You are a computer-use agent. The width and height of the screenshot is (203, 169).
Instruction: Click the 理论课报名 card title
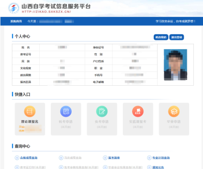pos(30,122)
